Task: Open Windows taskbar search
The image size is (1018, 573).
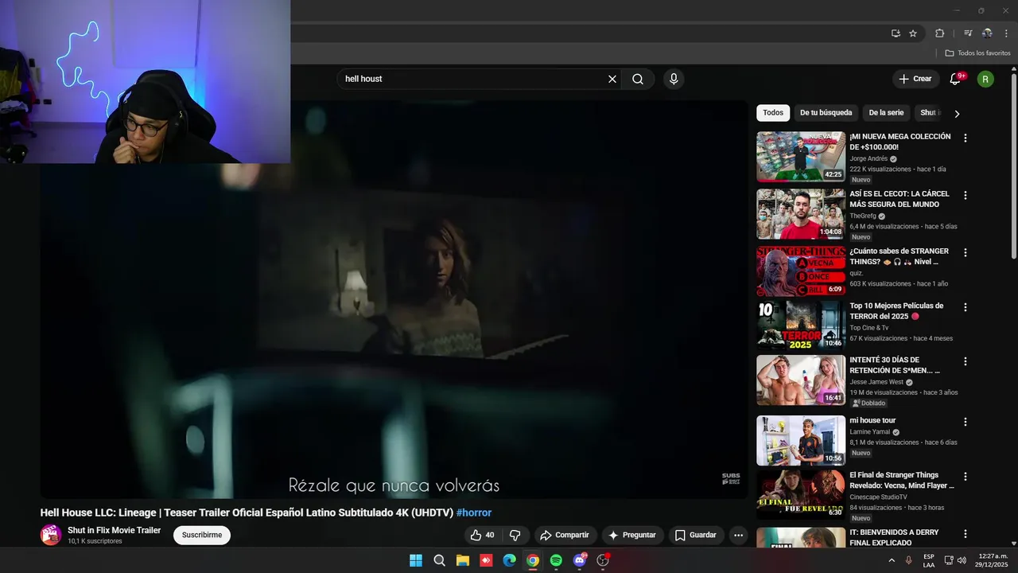Action: tap(439, 560)
